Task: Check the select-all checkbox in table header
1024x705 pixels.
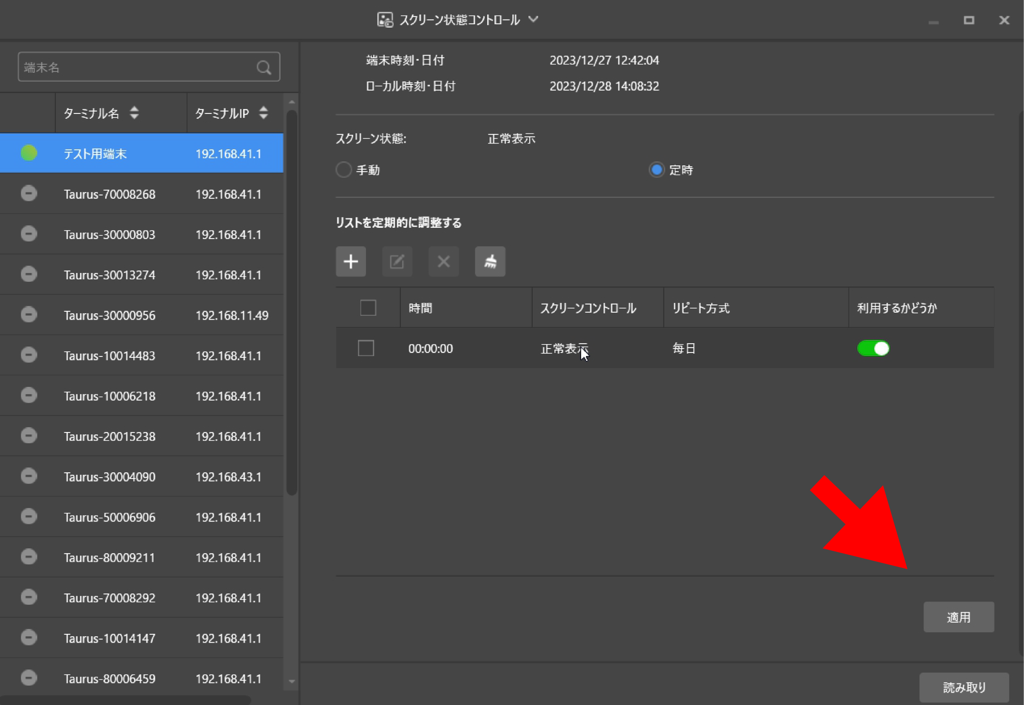Action: 368,307
